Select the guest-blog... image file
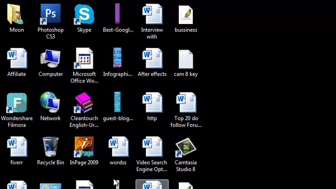The width and height of the screenshot is (336, 189). pyautogui.click(x=117, y=102)
